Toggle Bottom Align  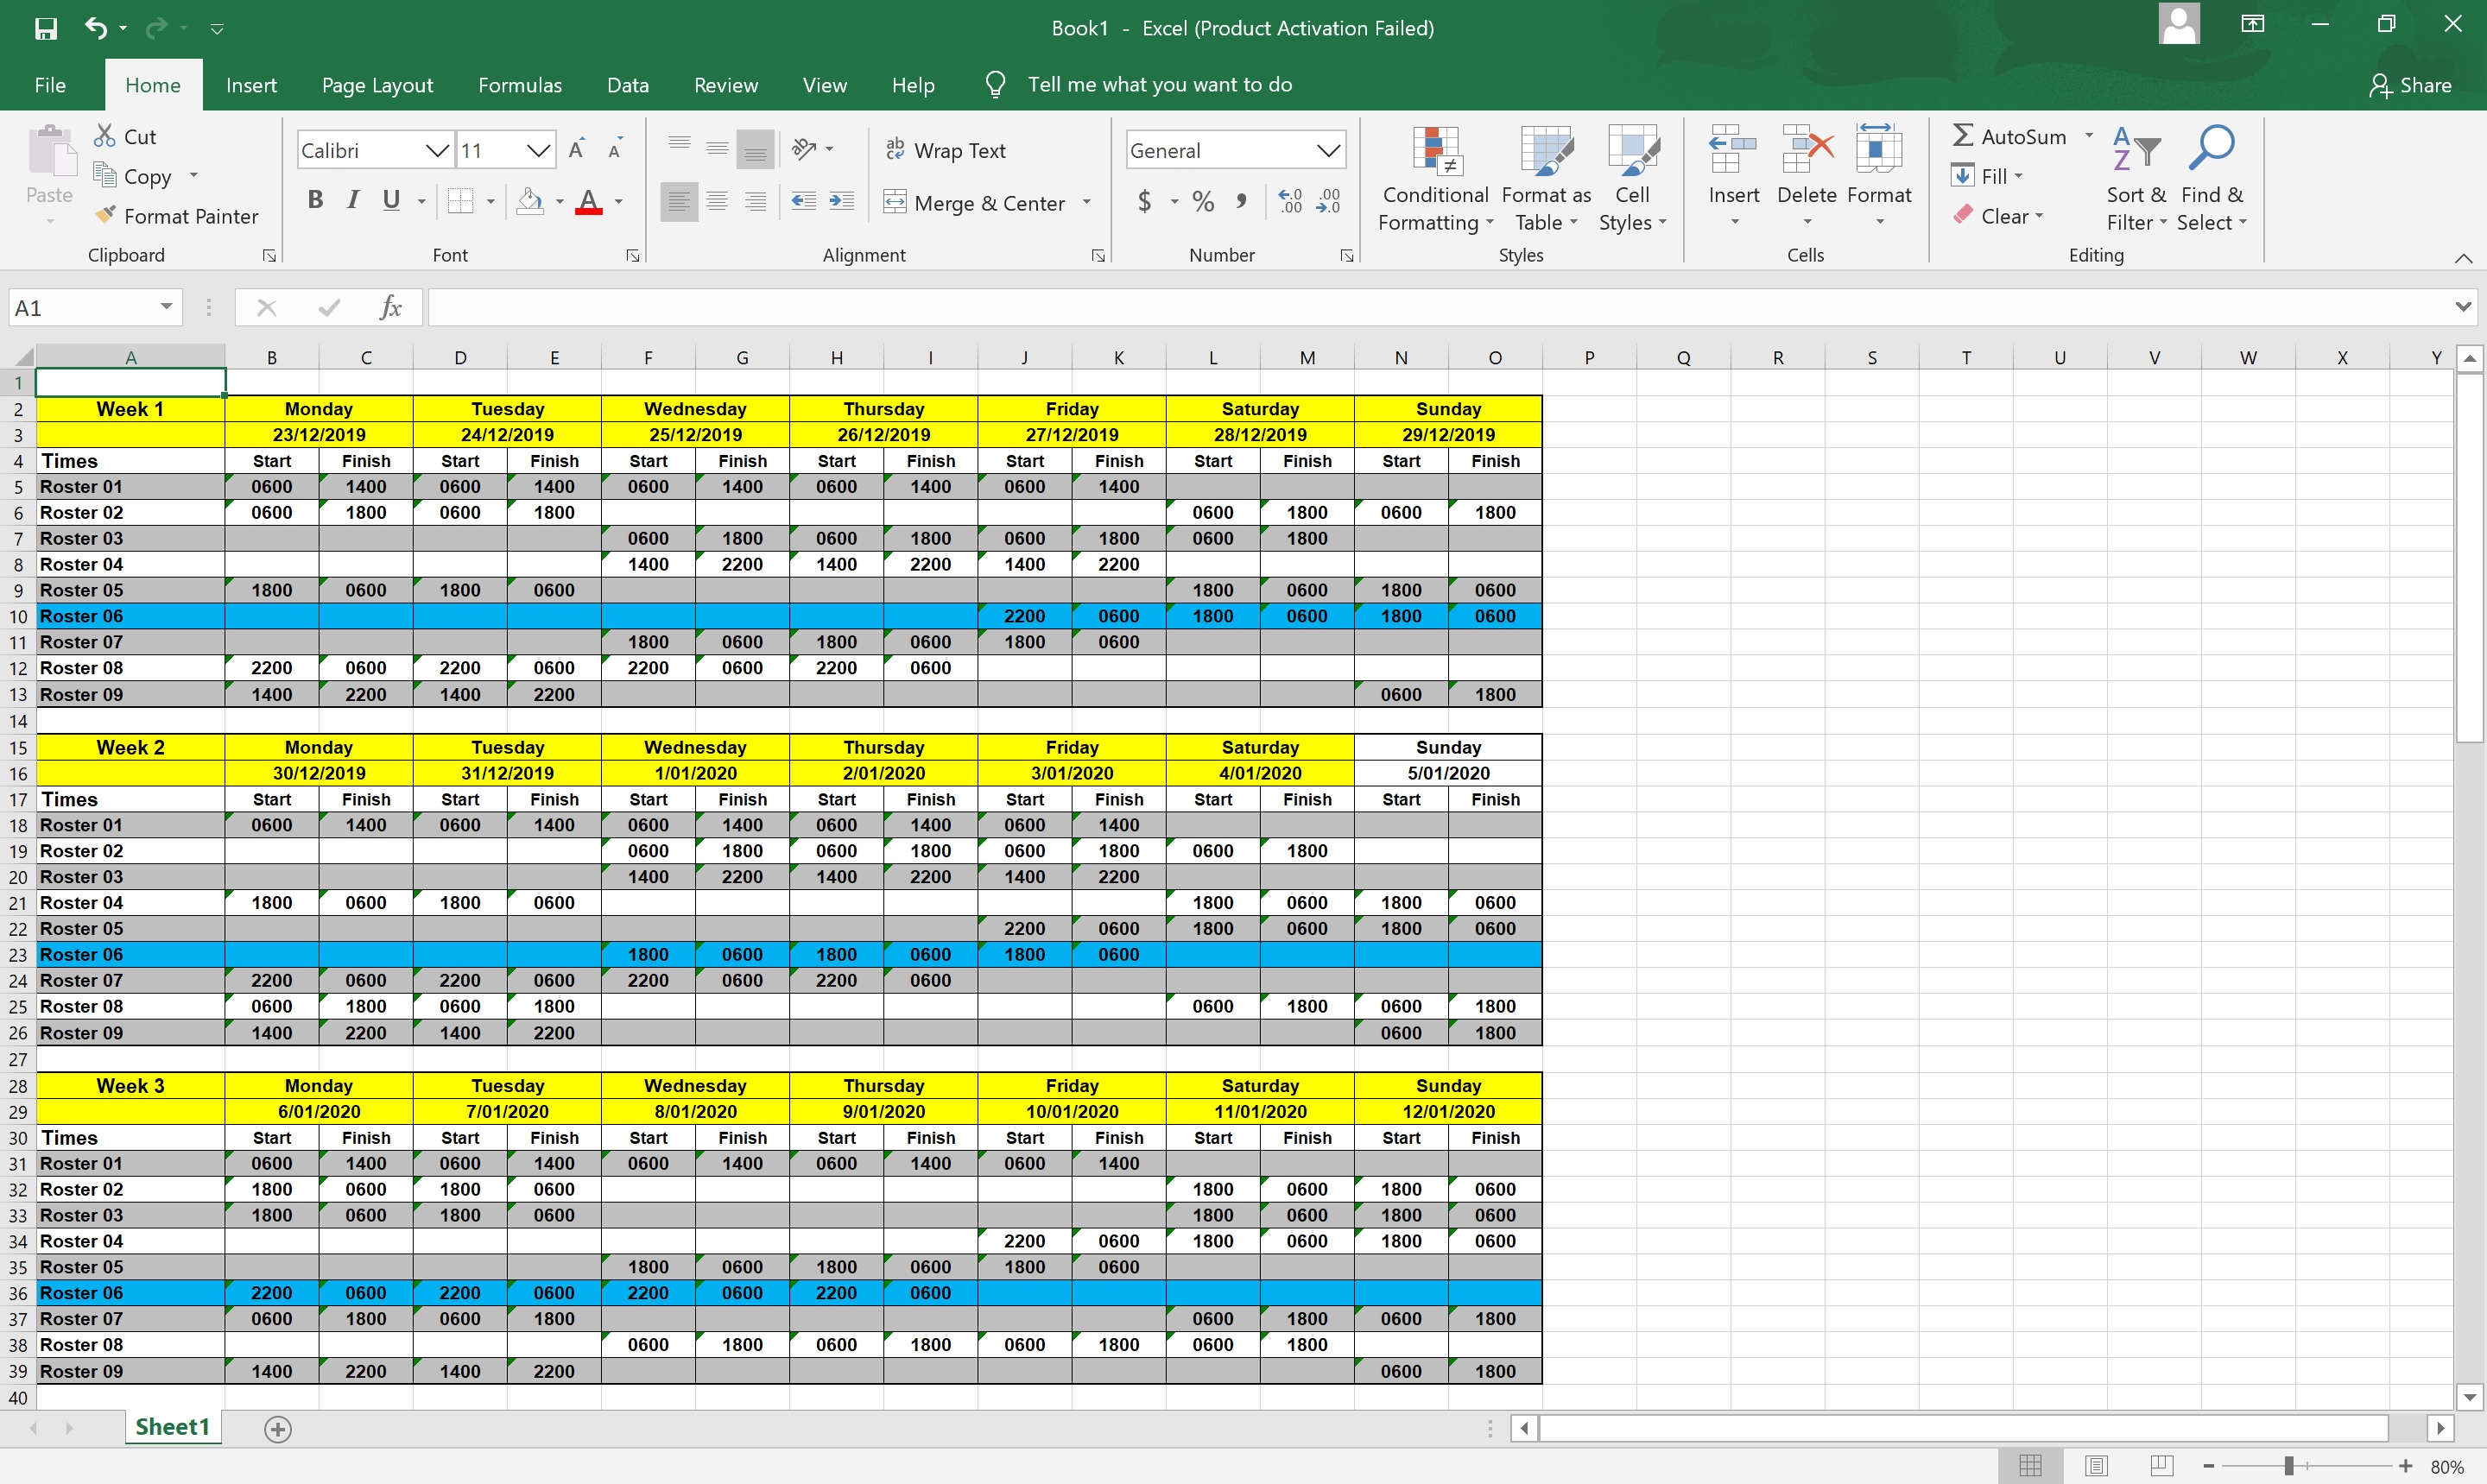(756, 150)
